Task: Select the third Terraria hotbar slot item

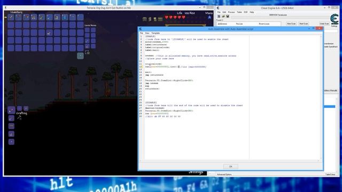Action: (26, 17)
